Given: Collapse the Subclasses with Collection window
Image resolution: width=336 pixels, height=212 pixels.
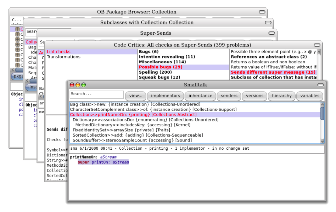Looking at the screenshot, I should [268, 23].
